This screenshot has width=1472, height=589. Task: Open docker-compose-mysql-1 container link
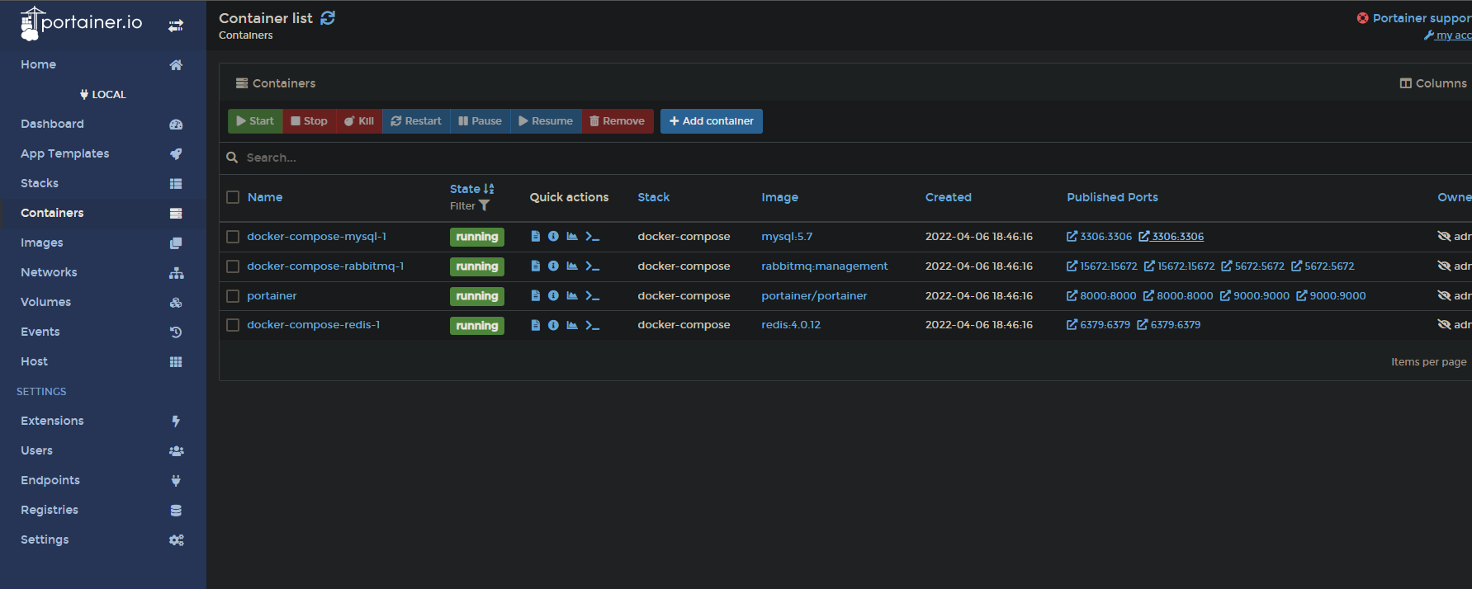pyautogui.click(x=316, y=237)
